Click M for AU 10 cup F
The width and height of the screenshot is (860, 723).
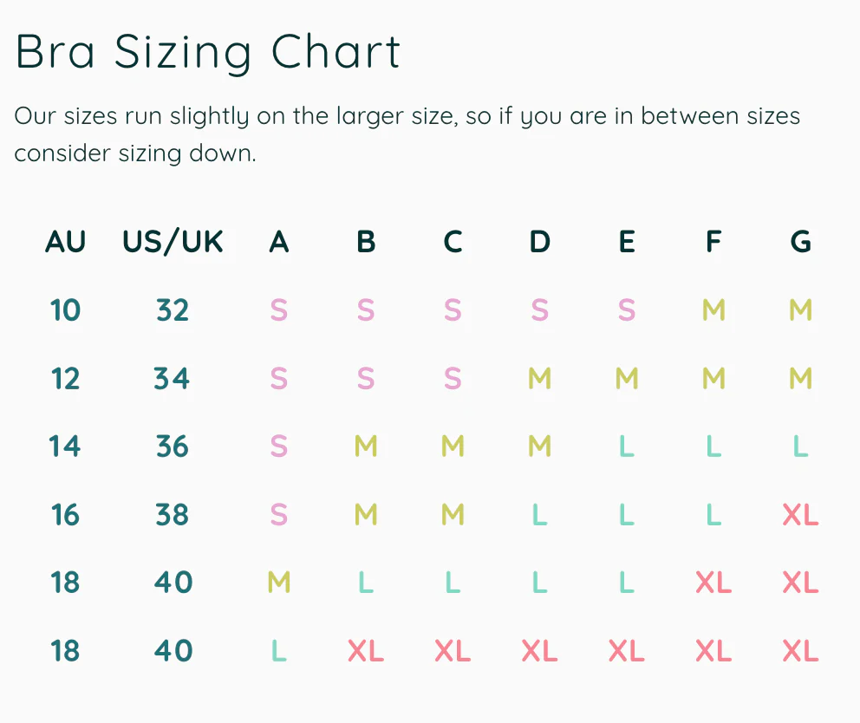(x=713, y=309)
